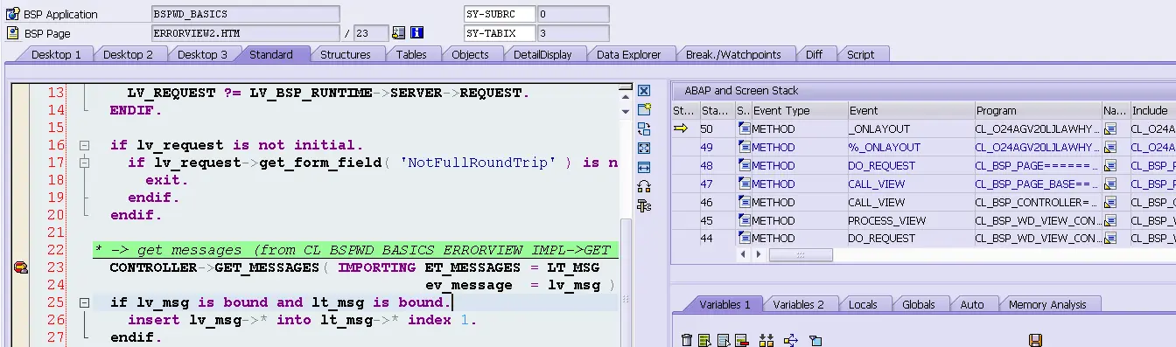Switch to the Variables 2 tab
Screen dimensions: 1176x347
pos(798,304)
